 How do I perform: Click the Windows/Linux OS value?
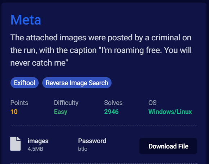coord(170,111)
